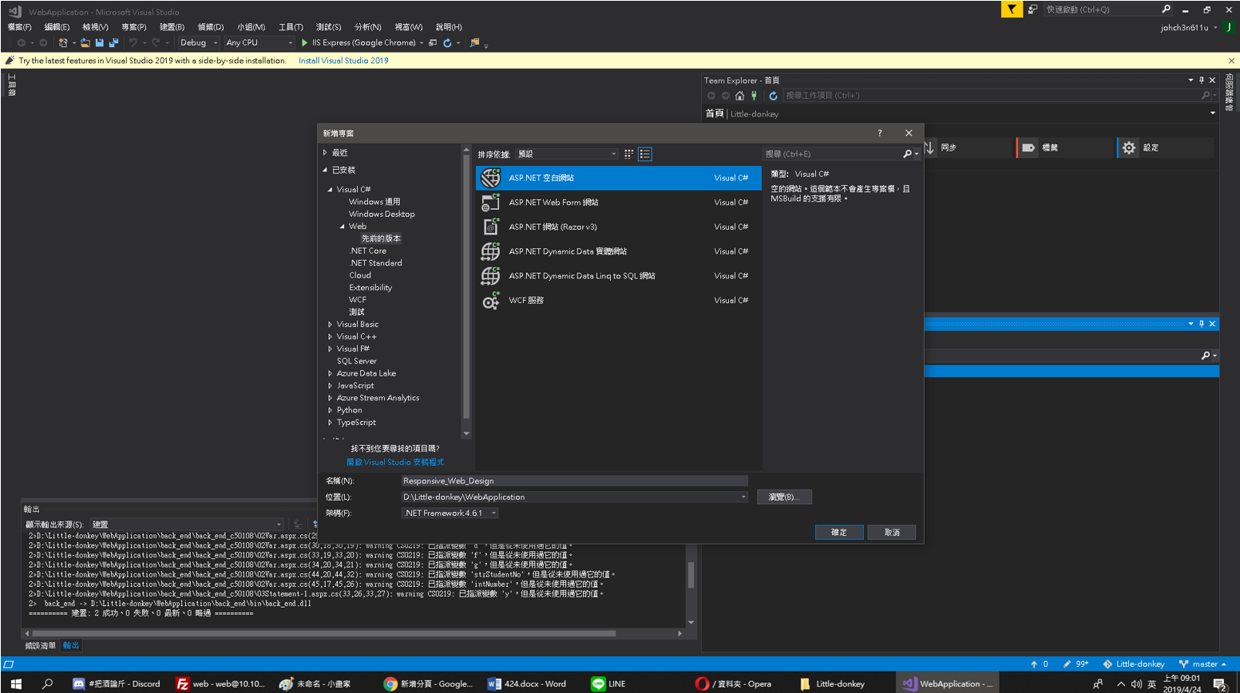
Task: Switch to the 輸出 tab
Action: 71,646
